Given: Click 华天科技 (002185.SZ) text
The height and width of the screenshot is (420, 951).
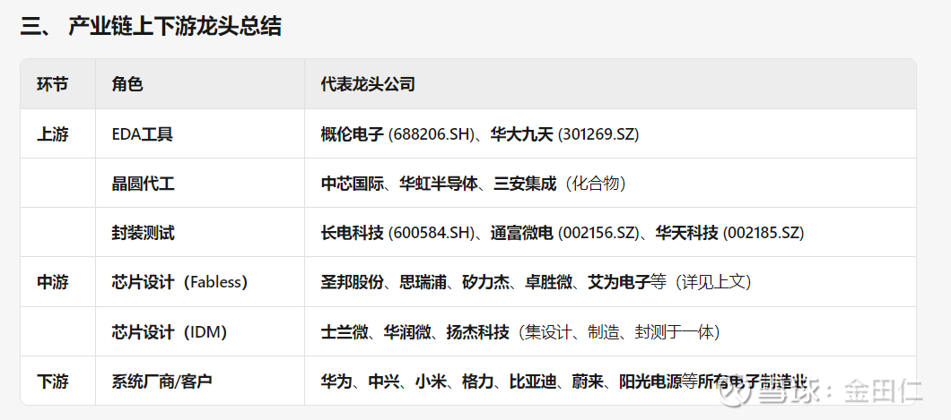Looking at the screenshot, I should pyautogui.click(x=729, y=233).
